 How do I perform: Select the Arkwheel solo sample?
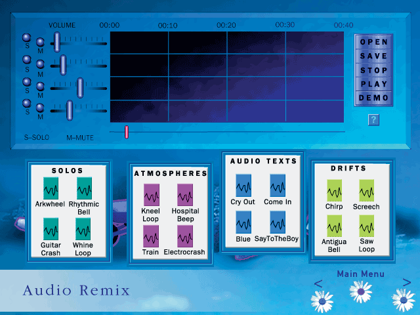point(51,188)
